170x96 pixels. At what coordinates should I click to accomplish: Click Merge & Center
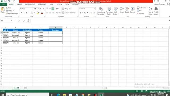click(69, 13)
